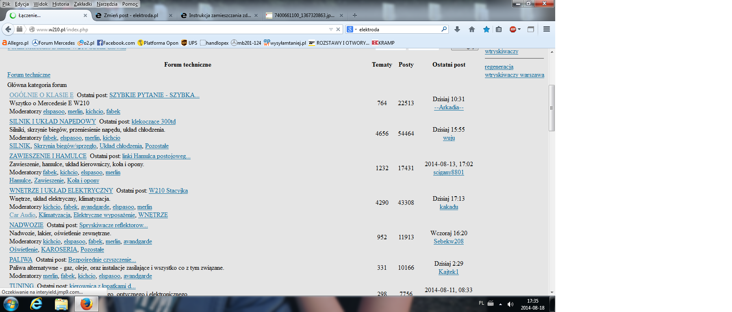The height and width of the screenshot is (312, 732).
Task: Click the search magnifier icon
Action: click(444, 29)
